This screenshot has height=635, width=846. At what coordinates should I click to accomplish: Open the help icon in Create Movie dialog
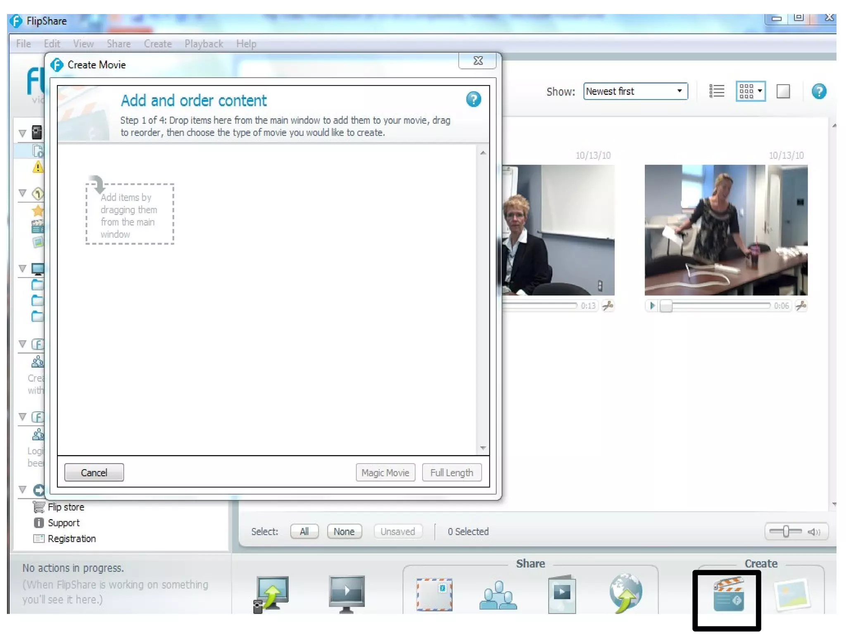click(473, 100)
